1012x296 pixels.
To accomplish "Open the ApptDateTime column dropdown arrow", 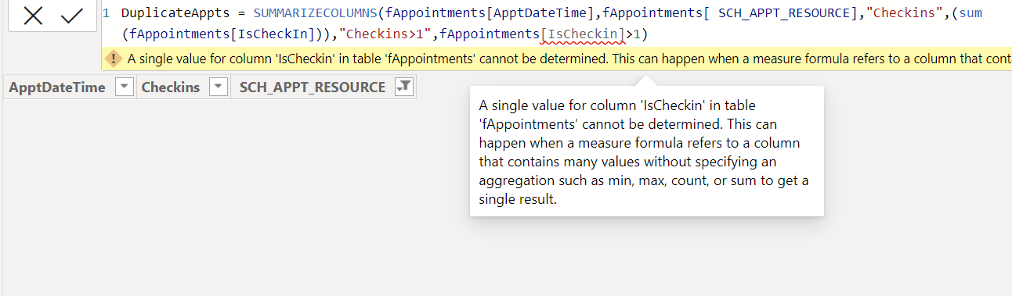I will 125,87.
